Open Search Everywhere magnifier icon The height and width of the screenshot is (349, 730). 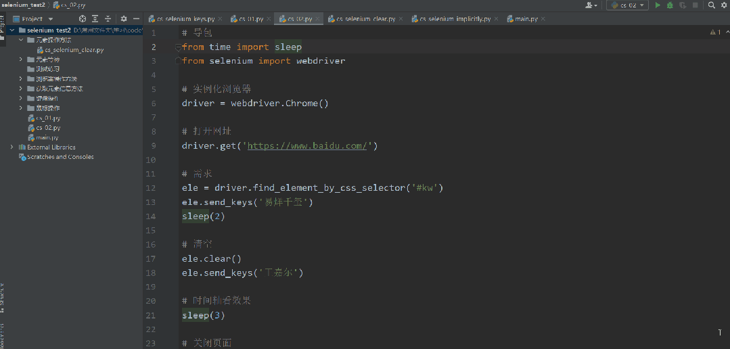click(x=711, y=5)
